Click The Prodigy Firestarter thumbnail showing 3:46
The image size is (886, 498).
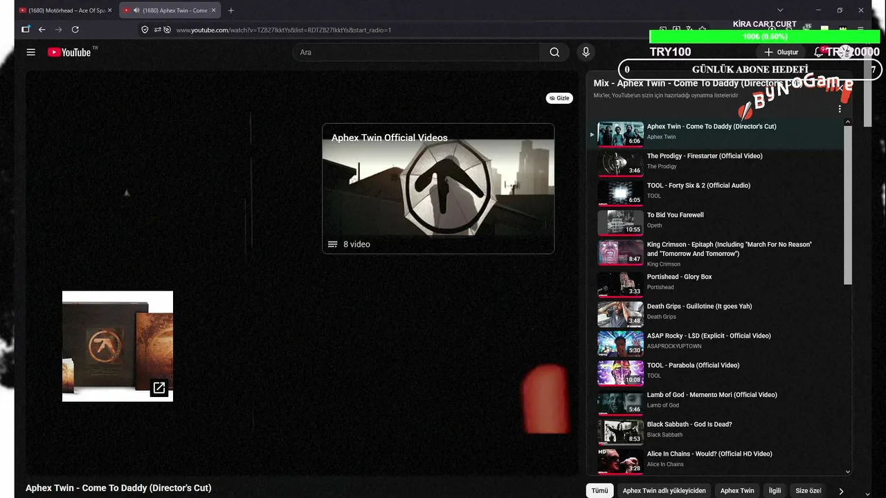click(x=621, y=164)
